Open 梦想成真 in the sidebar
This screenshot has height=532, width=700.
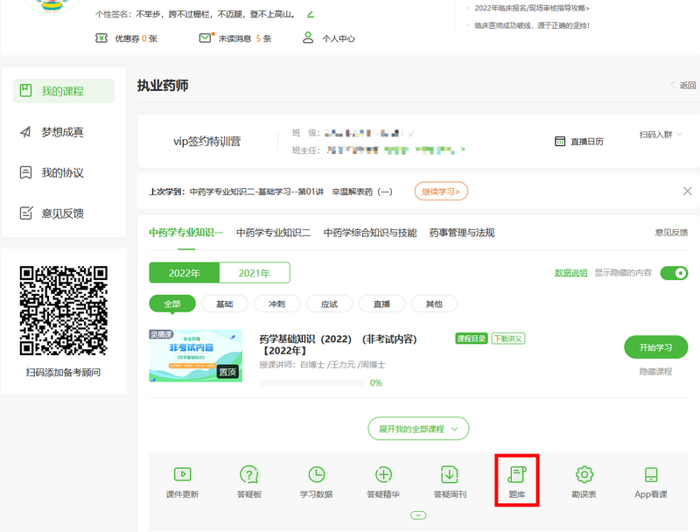click(x=62, y=132)
